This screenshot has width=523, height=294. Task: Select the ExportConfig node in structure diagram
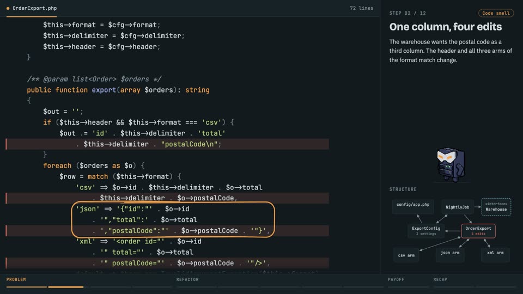pyautogui.click(x=426, y=231)
